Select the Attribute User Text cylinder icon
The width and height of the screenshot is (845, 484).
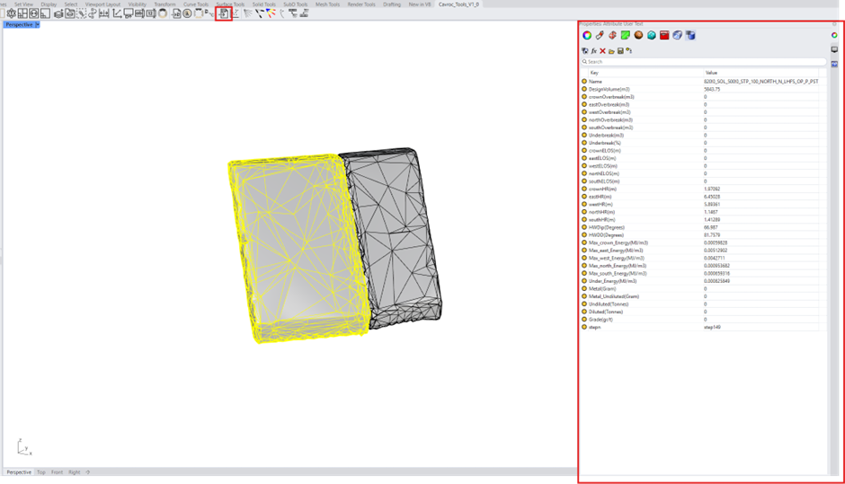(690, 36)
